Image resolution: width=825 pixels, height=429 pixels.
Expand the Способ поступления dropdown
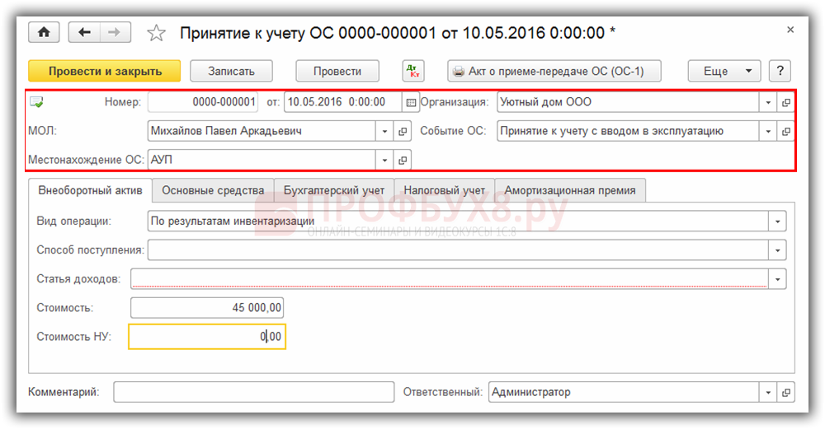[777, 249]
